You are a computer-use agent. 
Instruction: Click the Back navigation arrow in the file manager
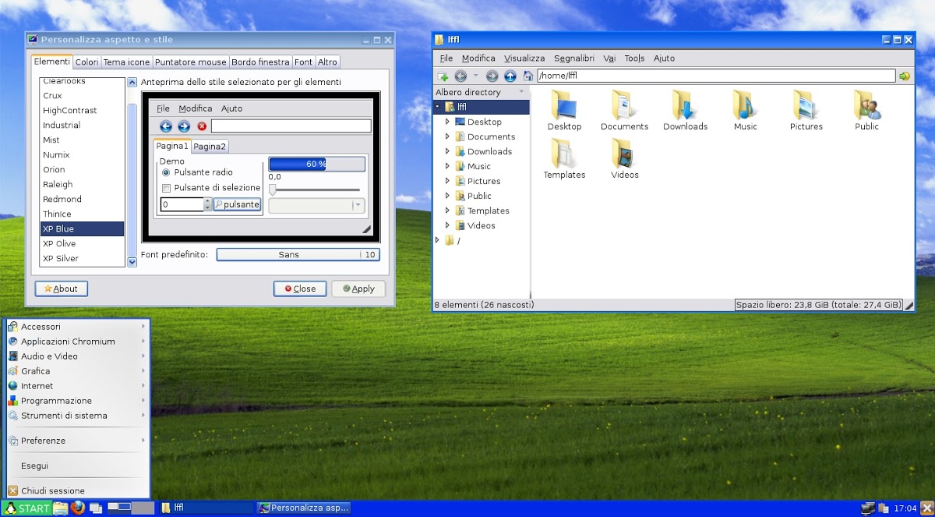(460, 76)
